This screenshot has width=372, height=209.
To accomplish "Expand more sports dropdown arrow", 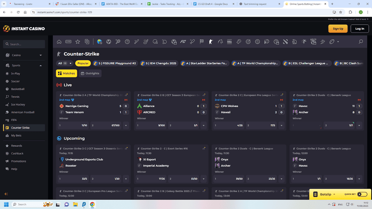I will tap(338, 42).
